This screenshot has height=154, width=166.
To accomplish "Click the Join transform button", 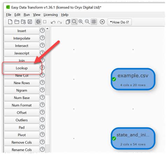I will click(22, 61).
